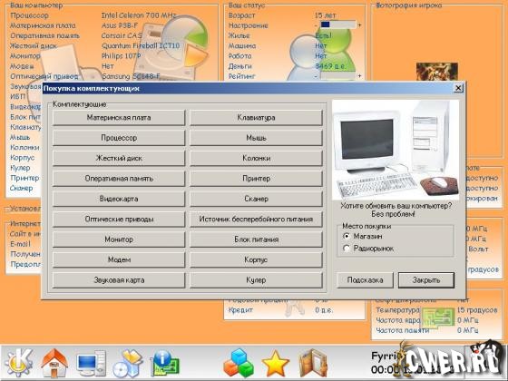
Task: Open the Корпус component button
Action: 256,259
